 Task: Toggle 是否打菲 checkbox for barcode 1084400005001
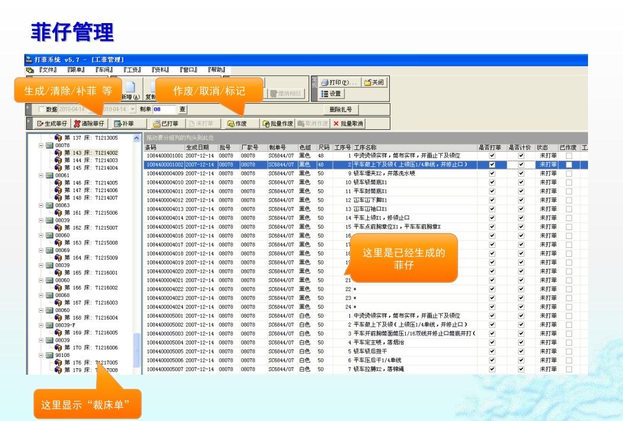tap(492, 315)
